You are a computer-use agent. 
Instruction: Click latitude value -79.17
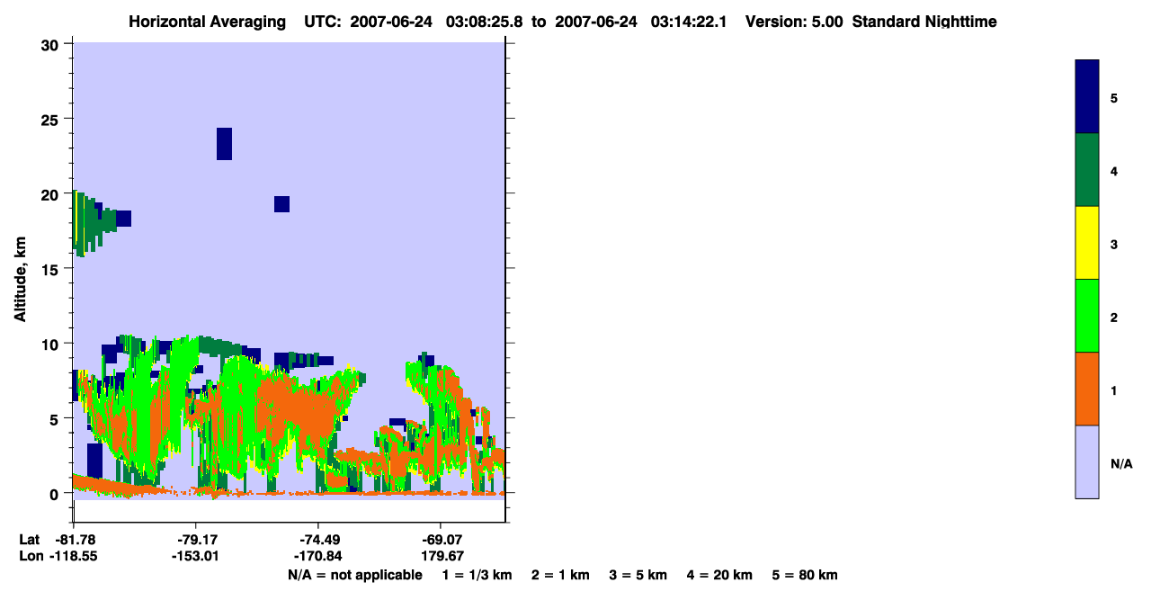click(197, 539)
